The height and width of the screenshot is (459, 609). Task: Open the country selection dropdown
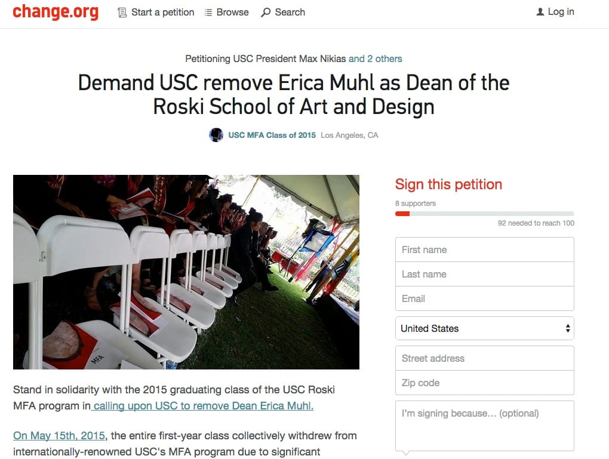[484, 328]
